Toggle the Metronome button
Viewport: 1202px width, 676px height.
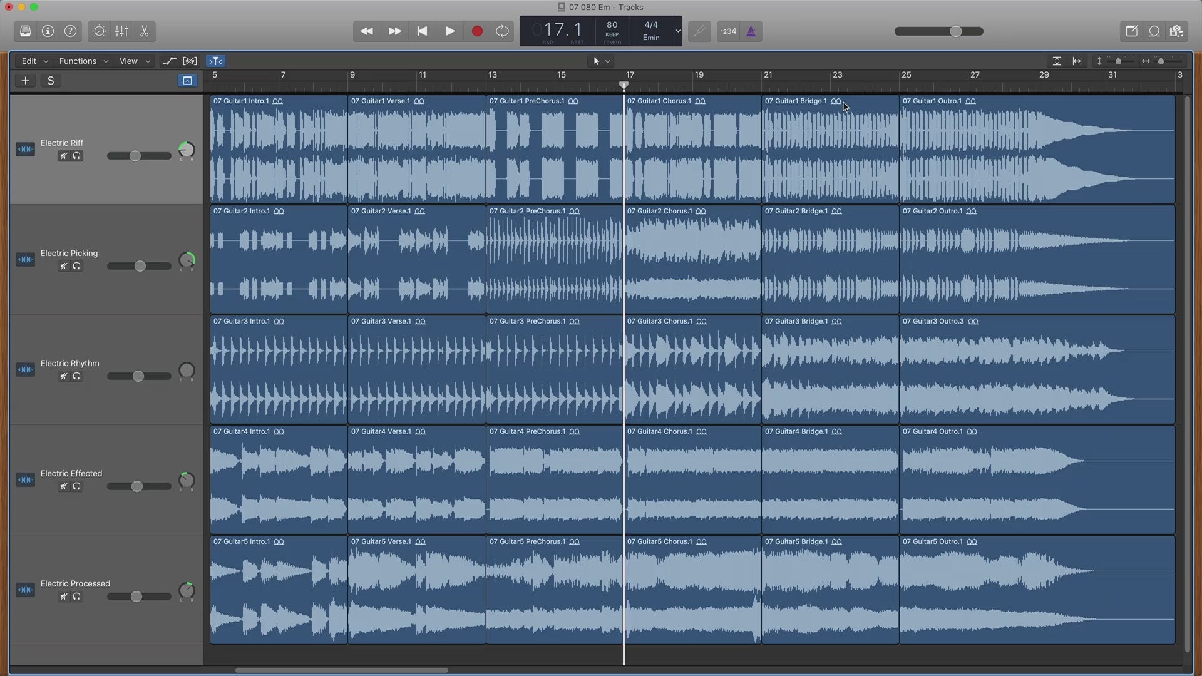751,31
